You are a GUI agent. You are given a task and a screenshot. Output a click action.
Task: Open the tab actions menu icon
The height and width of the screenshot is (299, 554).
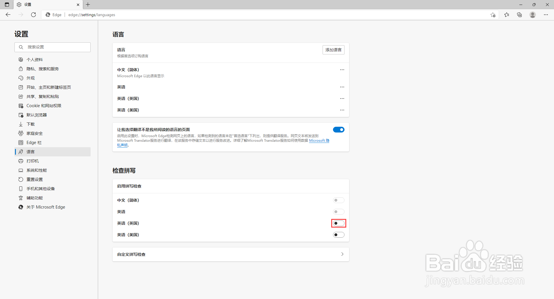click(x=7, y=5)
